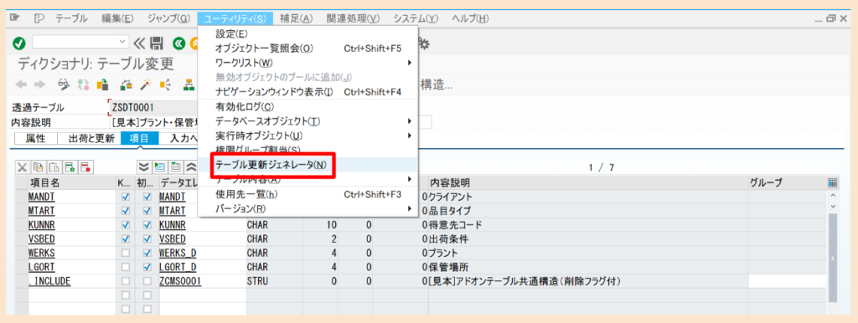Click the table column configuration icon
The height and width of the screenshot is (323, 858).
(x=833, y=182)
